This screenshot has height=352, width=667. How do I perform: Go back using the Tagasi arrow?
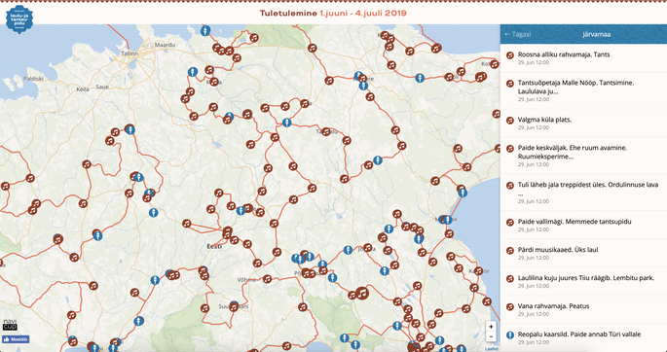(x=518, y=34)
